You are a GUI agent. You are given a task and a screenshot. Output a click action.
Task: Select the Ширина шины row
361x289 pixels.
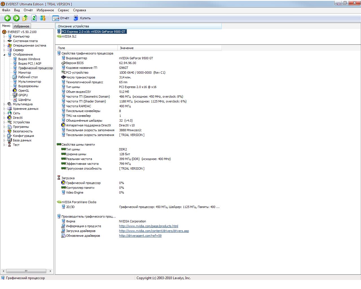tap(138, 154)
